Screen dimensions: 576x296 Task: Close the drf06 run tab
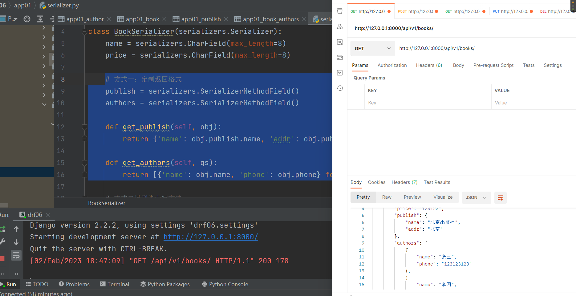48,215
